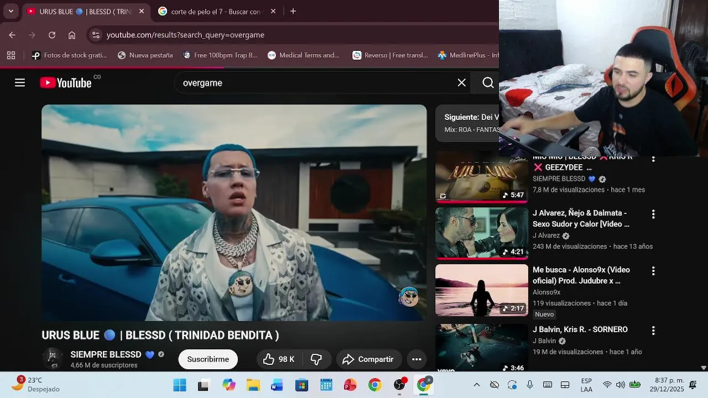The height and width of the screenshot is (398, 708).
Task: Open the MedlinePlus bookmark
Action: [468, 55]
